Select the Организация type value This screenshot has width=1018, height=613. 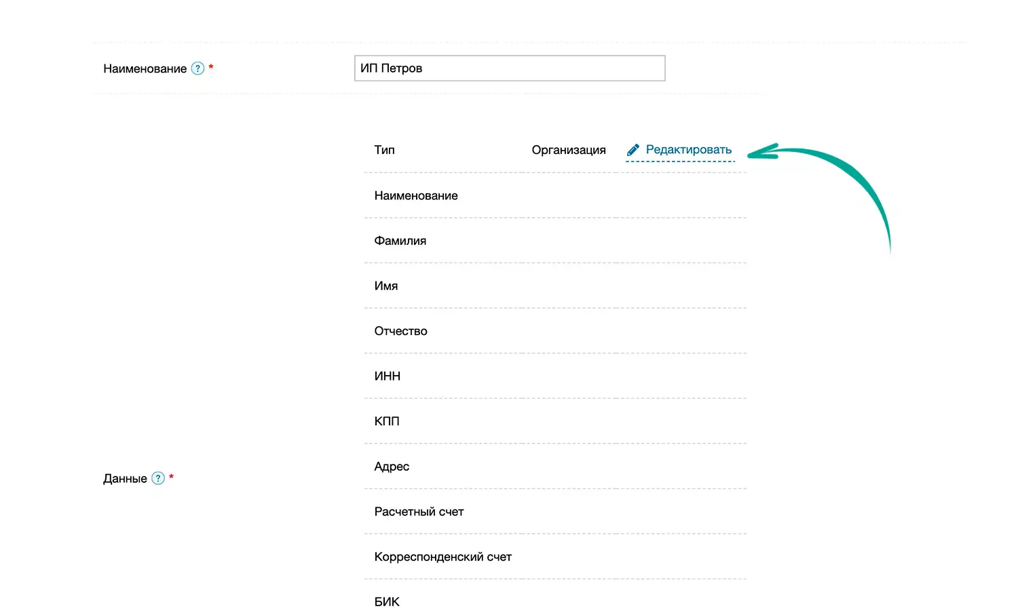pyautogui.click(x=568, y=150)
